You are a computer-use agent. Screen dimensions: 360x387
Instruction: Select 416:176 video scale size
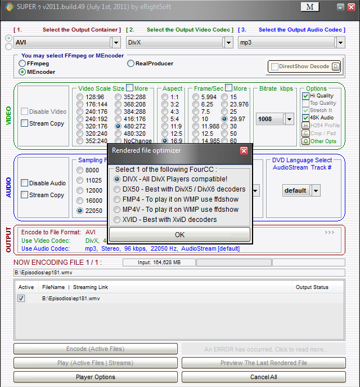coord(118,119)
